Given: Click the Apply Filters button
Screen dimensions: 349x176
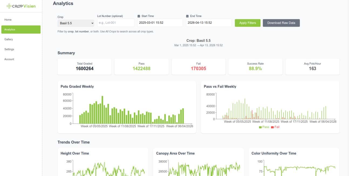Looking at the screenshot, I should click(247, 23).
